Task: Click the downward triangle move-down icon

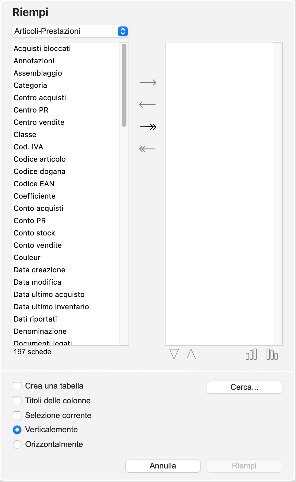Action: [x=174, y=354]
